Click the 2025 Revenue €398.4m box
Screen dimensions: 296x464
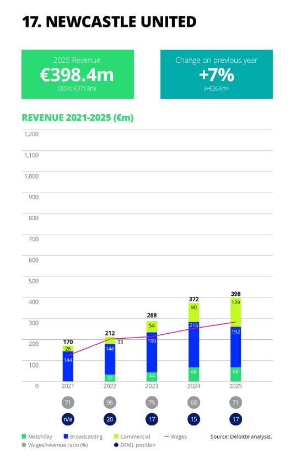78,74
